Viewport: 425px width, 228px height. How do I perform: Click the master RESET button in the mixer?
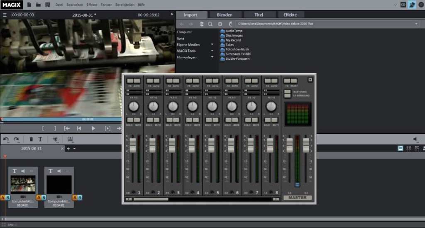[x=294, y=81]
